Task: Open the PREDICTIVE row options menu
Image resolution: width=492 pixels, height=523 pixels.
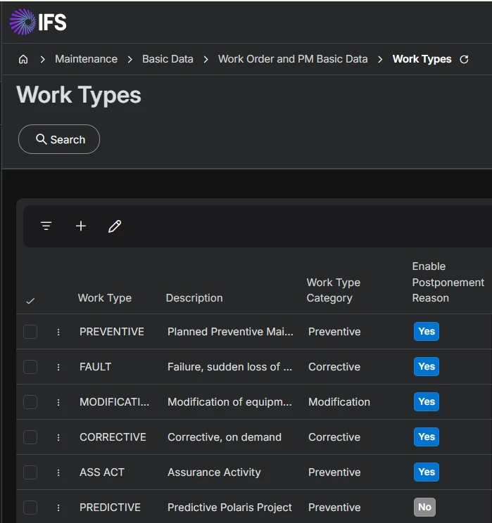Action: point(58,508)
